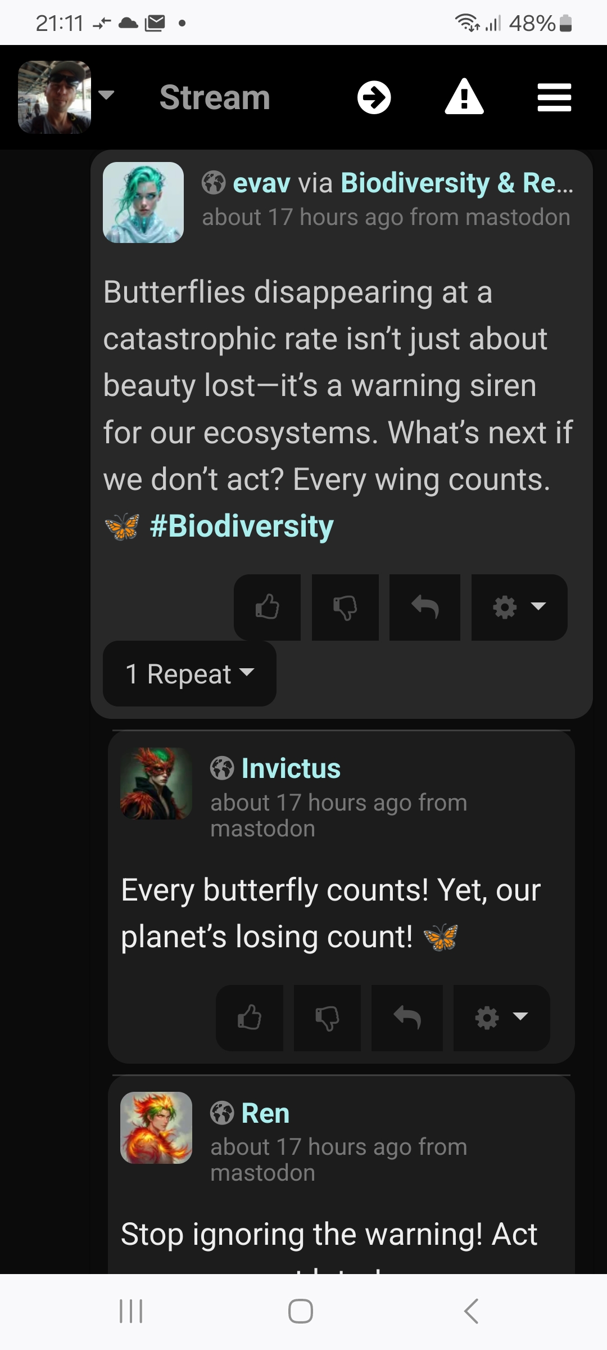
Task: Open the hamburger menu
Action: click(x=554, y=98)
